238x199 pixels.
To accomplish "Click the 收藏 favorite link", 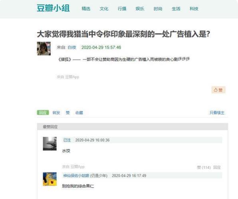I will coord(79,113).
